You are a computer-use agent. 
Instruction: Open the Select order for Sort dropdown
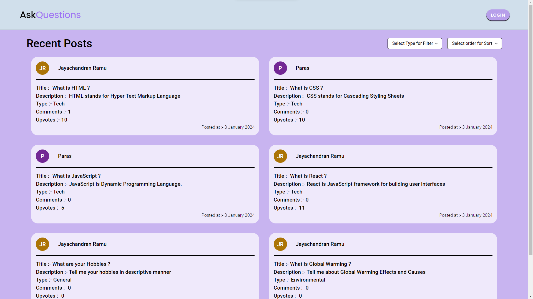pyautogui.click(x=474, y=43)
